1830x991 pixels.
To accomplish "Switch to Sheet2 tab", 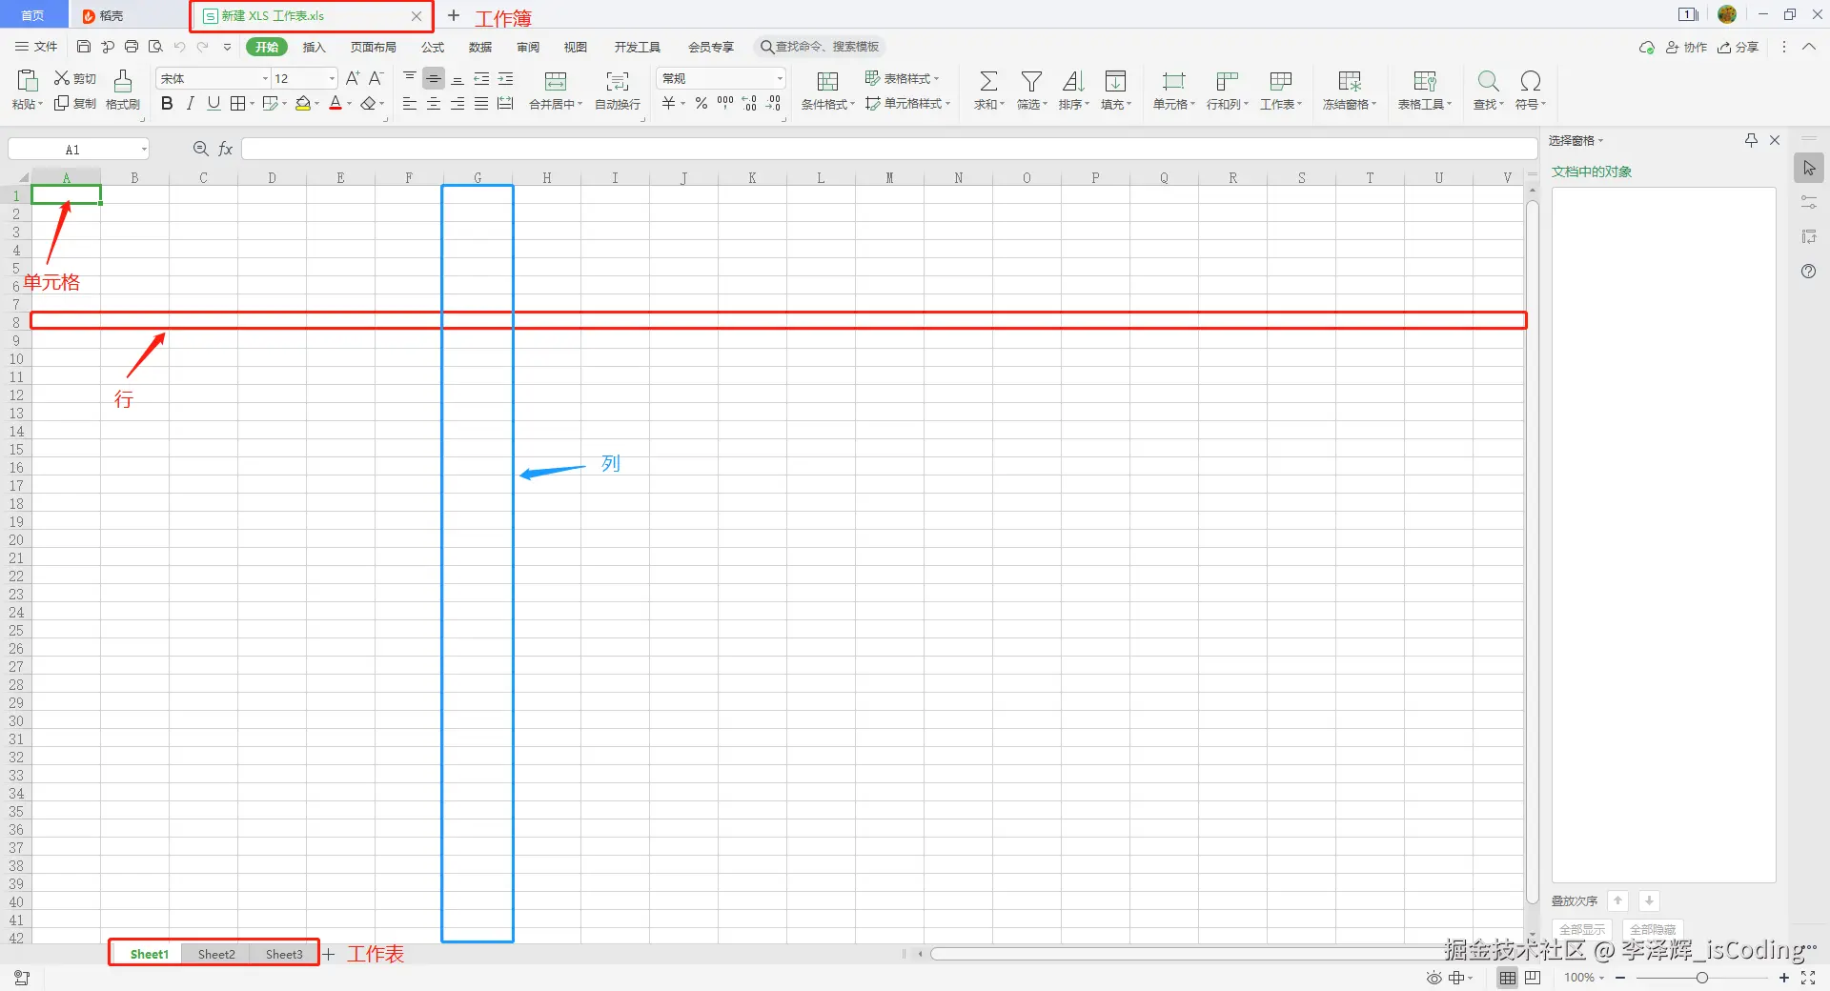I will 216,954.
